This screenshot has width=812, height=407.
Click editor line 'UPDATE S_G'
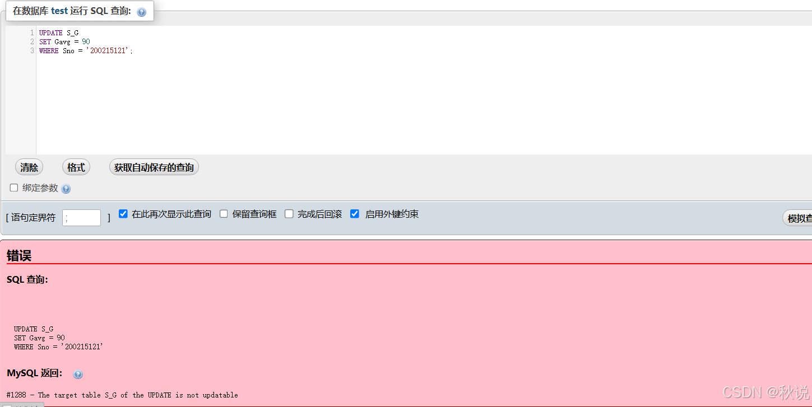point(59,33)
